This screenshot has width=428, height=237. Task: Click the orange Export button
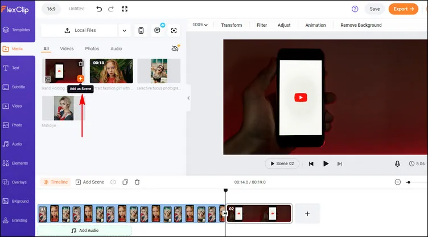(404, 9)
